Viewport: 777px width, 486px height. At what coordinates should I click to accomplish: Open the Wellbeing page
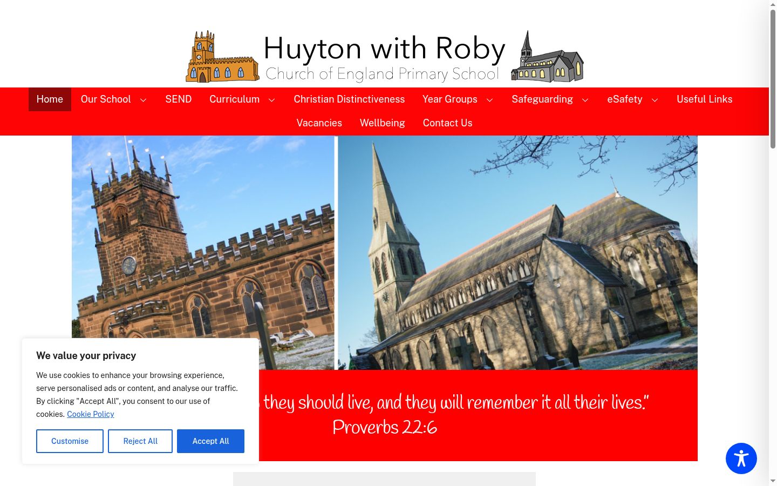(383, 123)
